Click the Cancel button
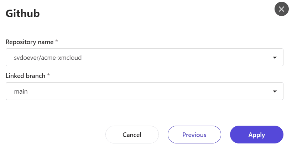 pos(132,135)
